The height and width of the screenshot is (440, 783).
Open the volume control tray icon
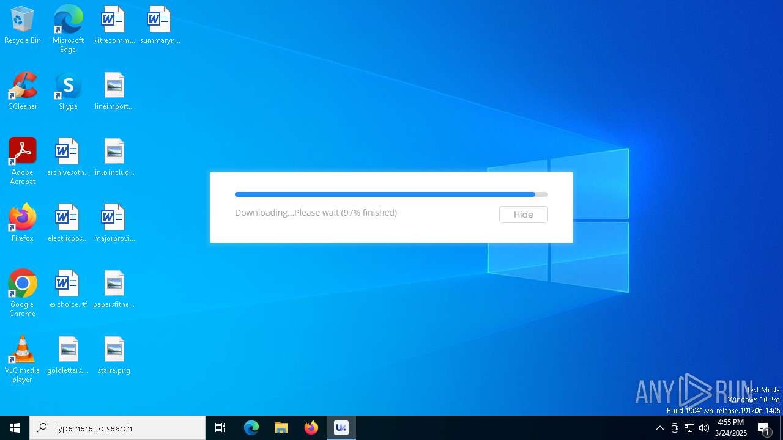click(x=704, y=428)
